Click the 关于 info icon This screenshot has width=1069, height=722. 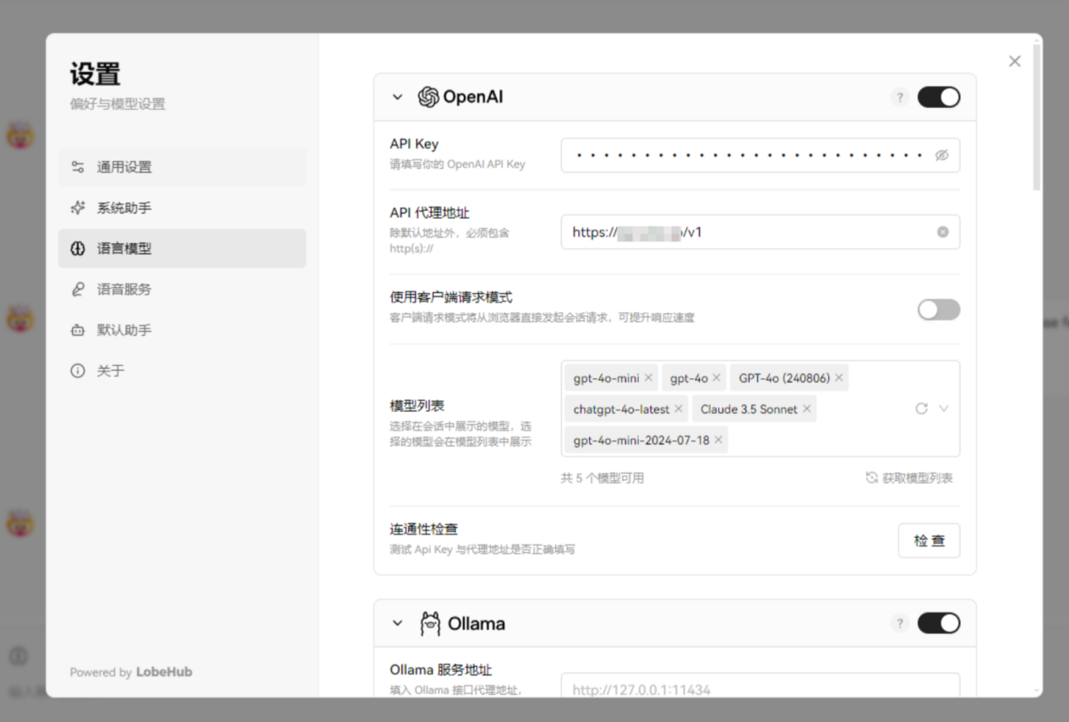pyautogui.click(x=78, y=370)
